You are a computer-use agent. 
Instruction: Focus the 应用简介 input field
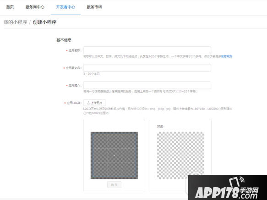147,85
